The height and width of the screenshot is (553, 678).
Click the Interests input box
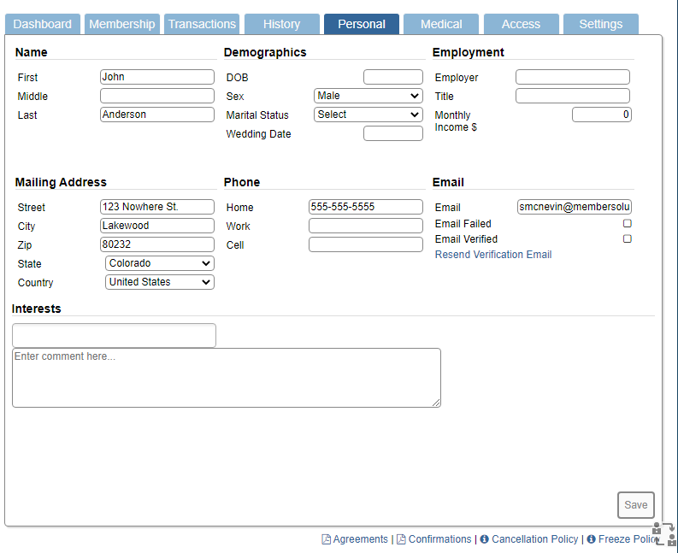pos(115,335)
